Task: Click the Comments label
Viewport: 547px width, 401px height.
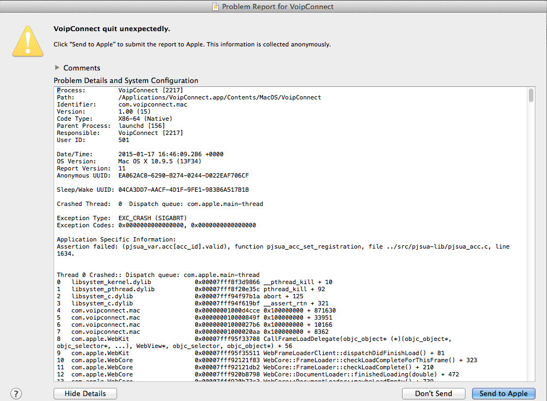Action: (x=82, y=68)
